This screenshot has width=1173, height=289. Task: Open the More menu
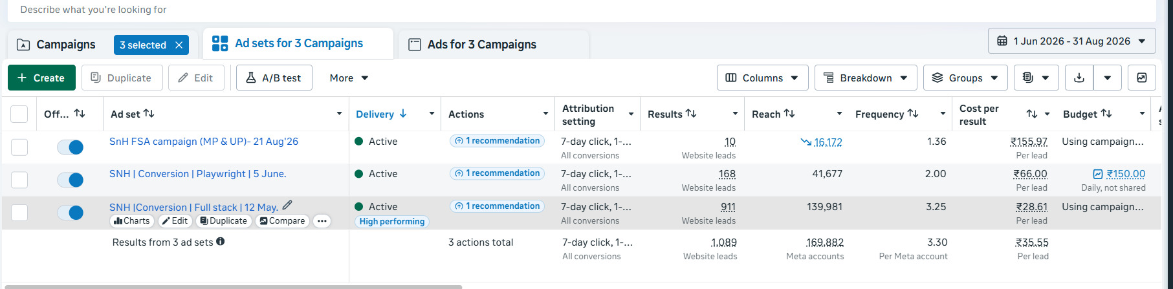[349, 78]
